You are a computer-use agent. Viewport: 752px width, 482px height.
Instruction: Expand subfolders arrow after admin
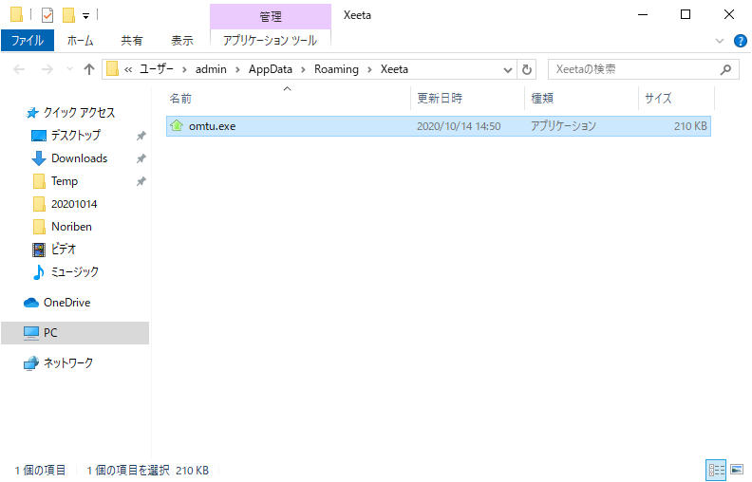pos(237,69)
